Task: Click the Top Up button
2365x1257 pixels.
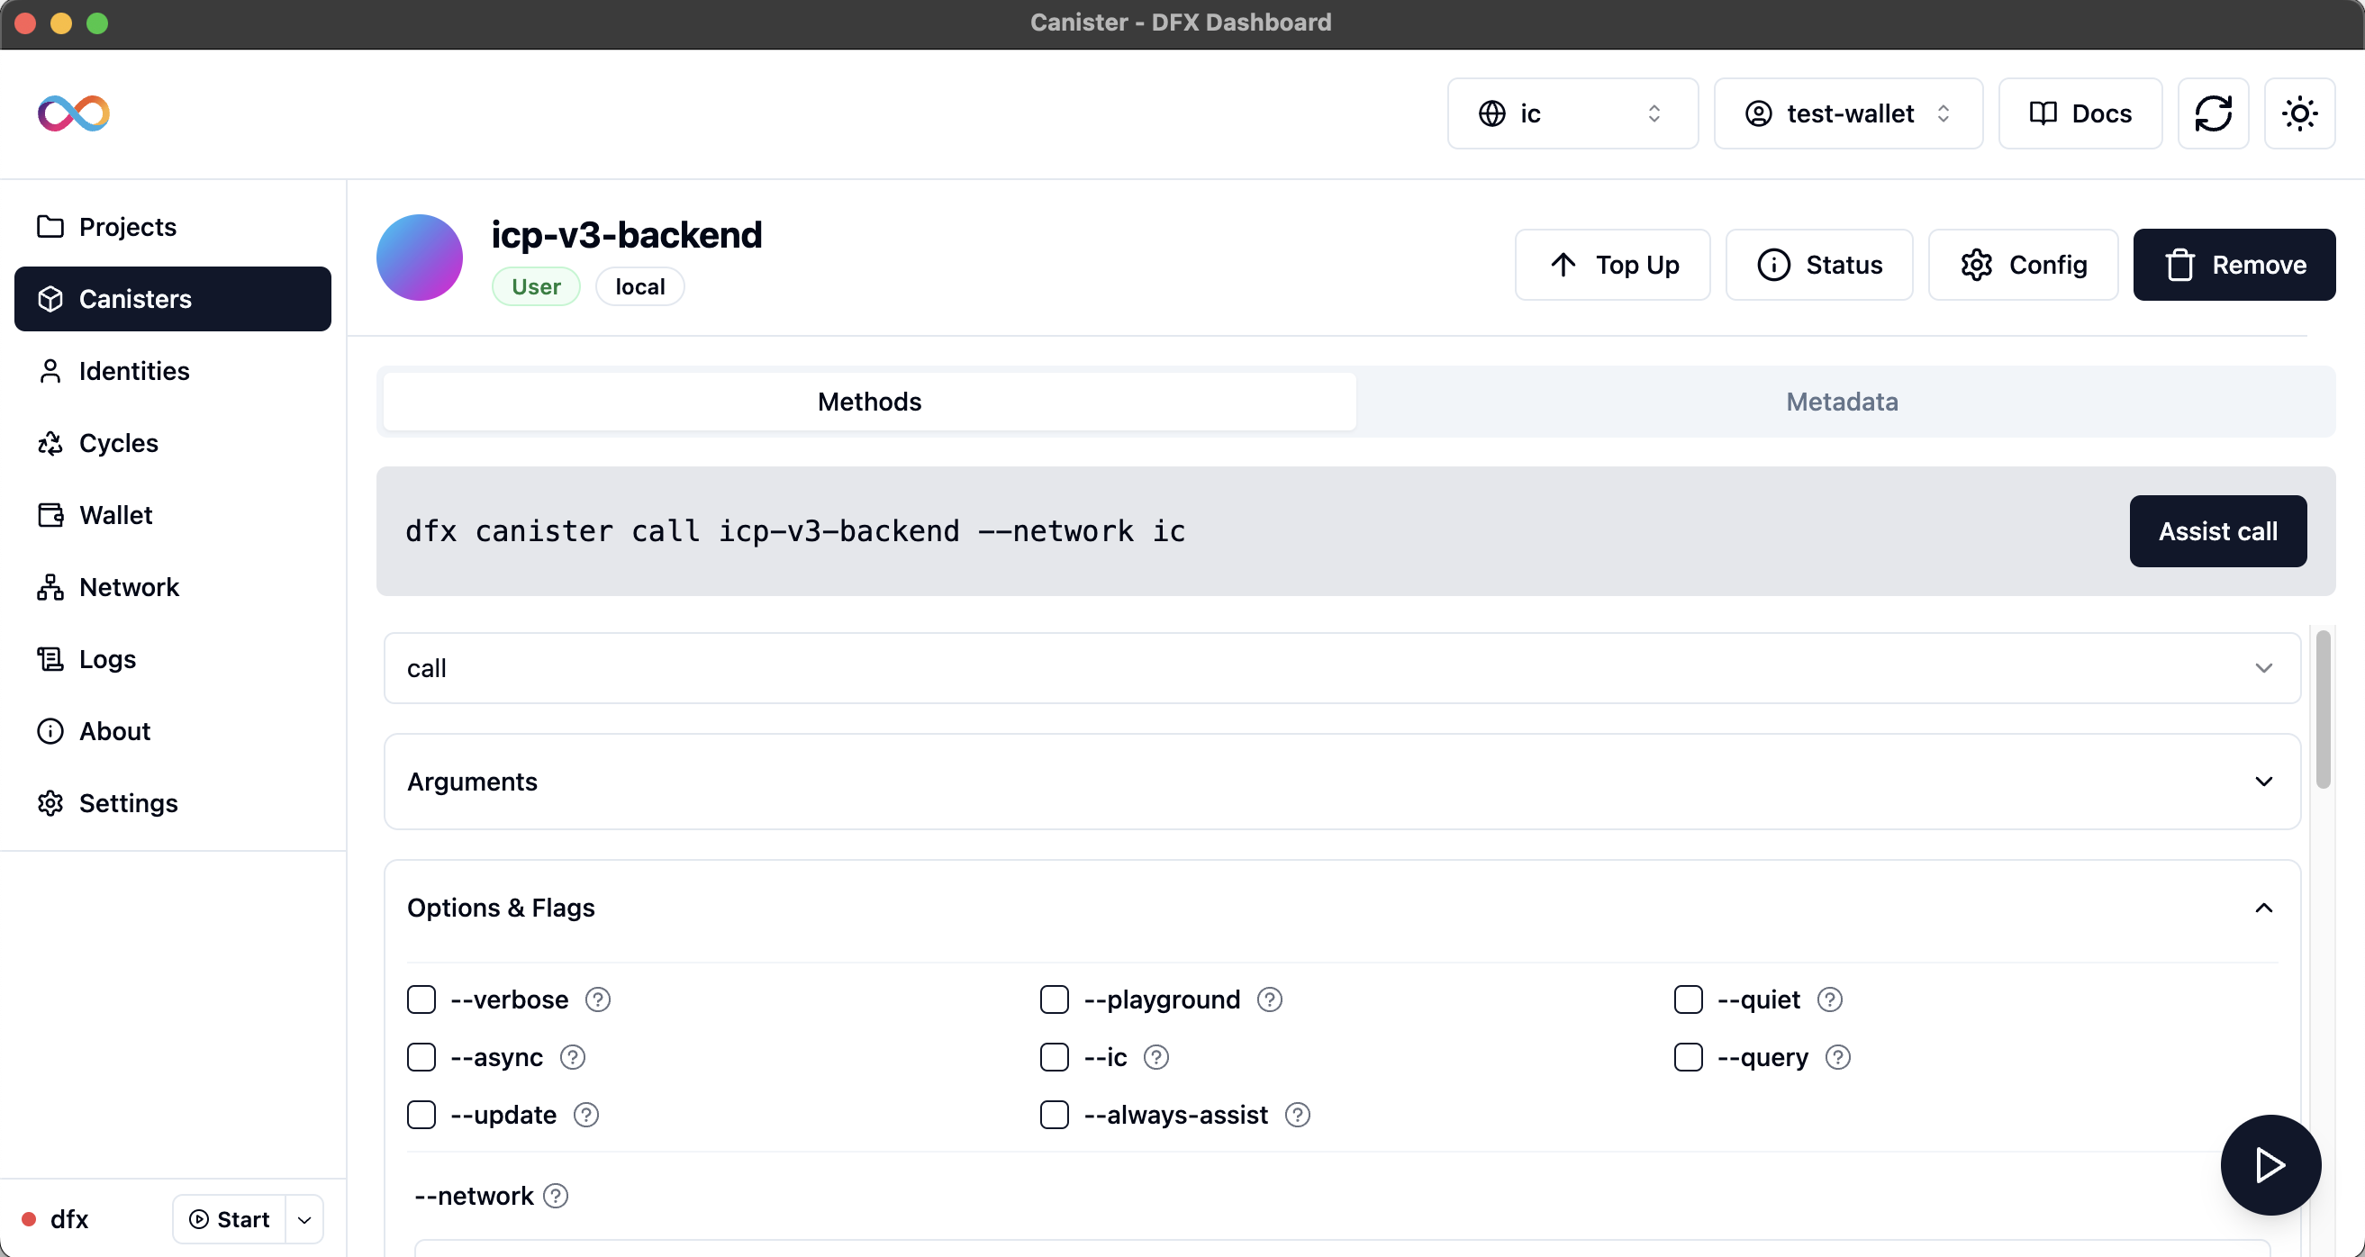Action: (x=1612, y=265)
